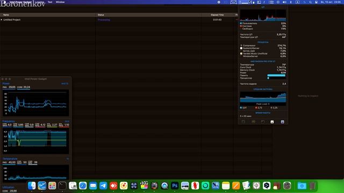Open Mail from the Dock
The image size is (344, 193).
pyautogui.click(x=93, y=185)
